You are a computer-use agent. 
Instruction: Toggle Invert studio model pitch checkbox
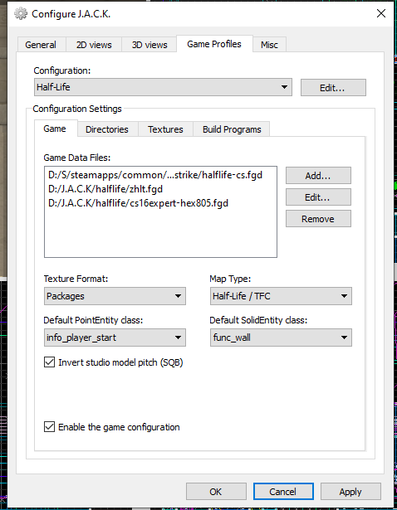[x=49, y=362]
